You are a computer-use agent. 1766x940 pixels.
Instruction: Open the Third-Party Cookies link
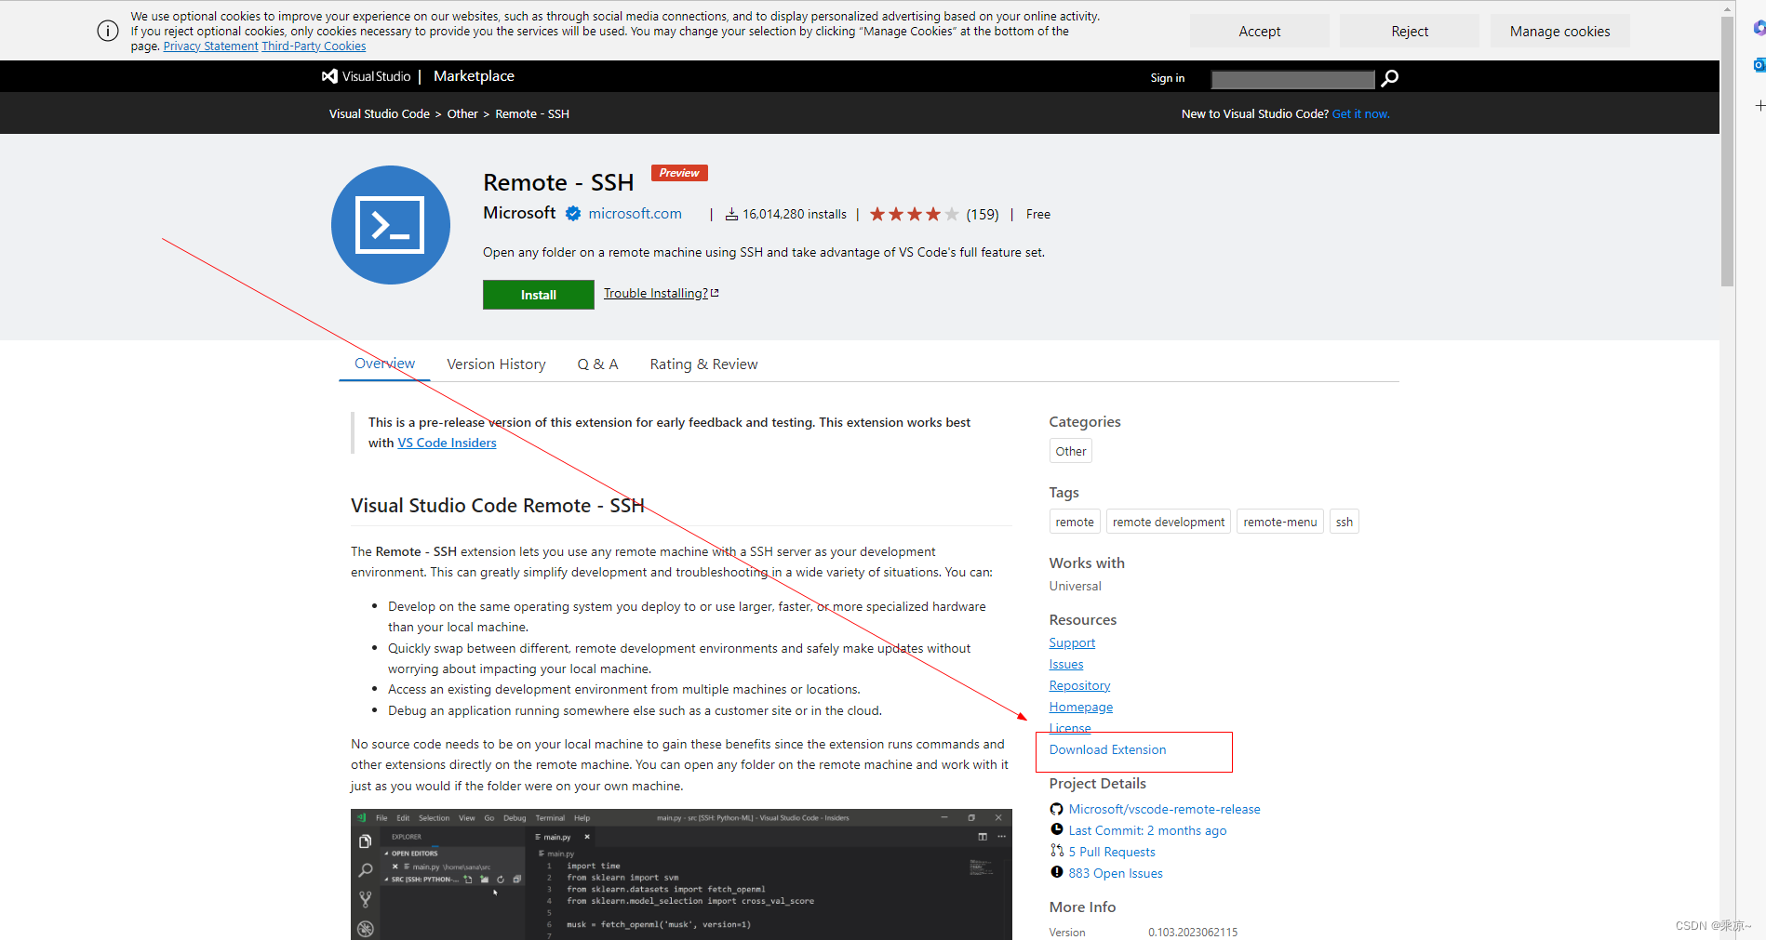click(314, 46)
